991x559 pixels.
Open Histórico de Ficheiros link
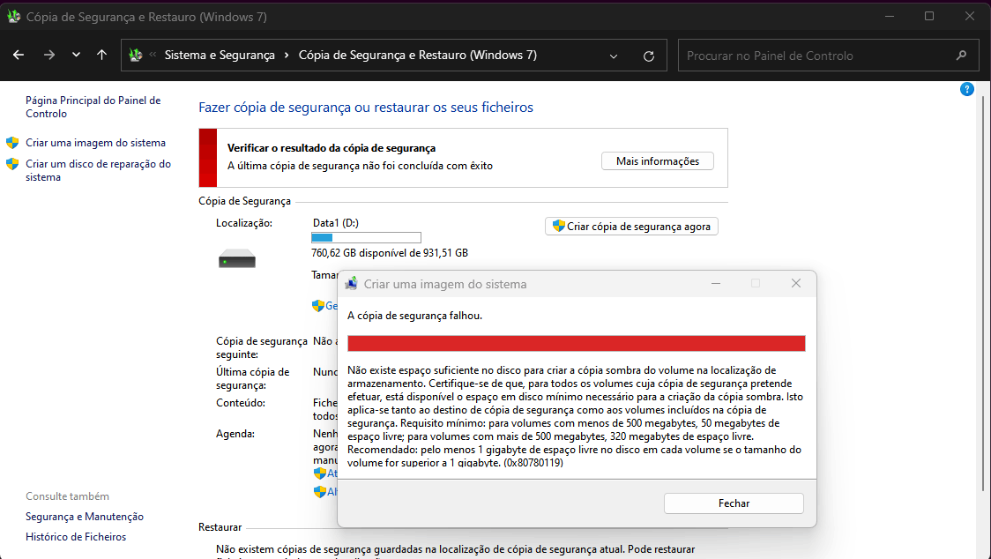(76, 537)
